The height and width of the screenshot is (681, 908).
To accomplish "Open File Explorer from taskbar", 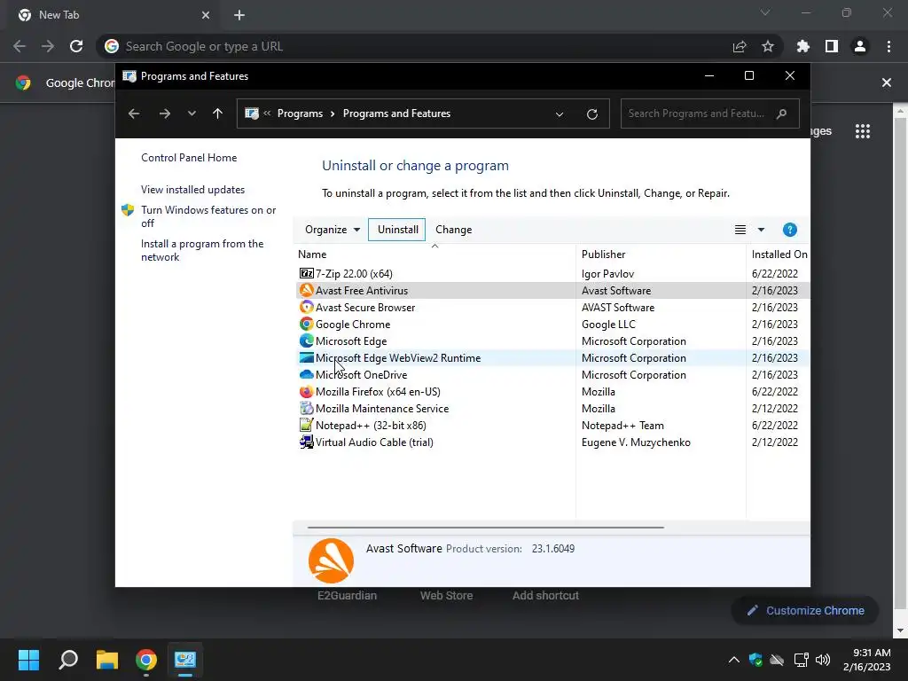I will pyautogui.click(x=107, y=660).
